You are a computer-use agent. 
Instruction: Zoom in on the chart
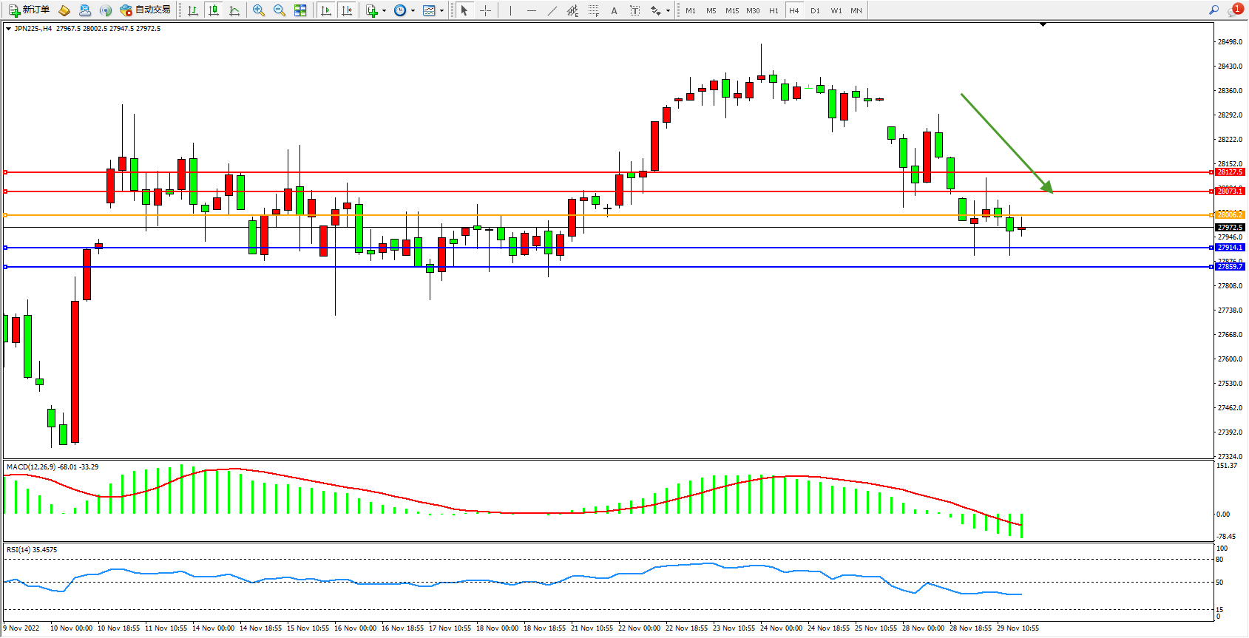[259, 10]
